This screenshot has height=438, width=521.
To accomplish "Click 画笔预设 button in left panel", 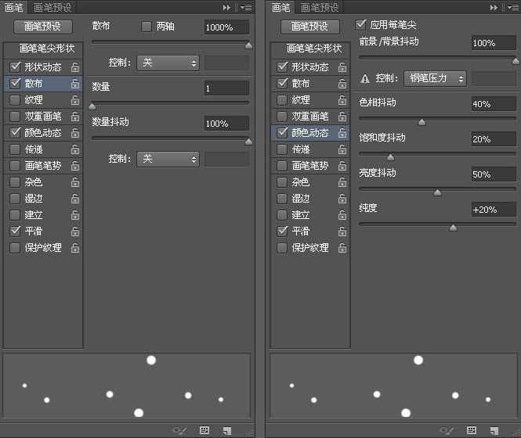I will coord(43,27).
